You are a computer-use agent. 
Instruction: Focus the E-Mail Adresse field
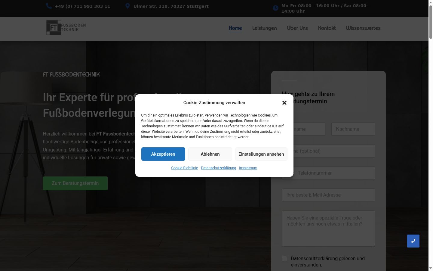tap(328, 195)
